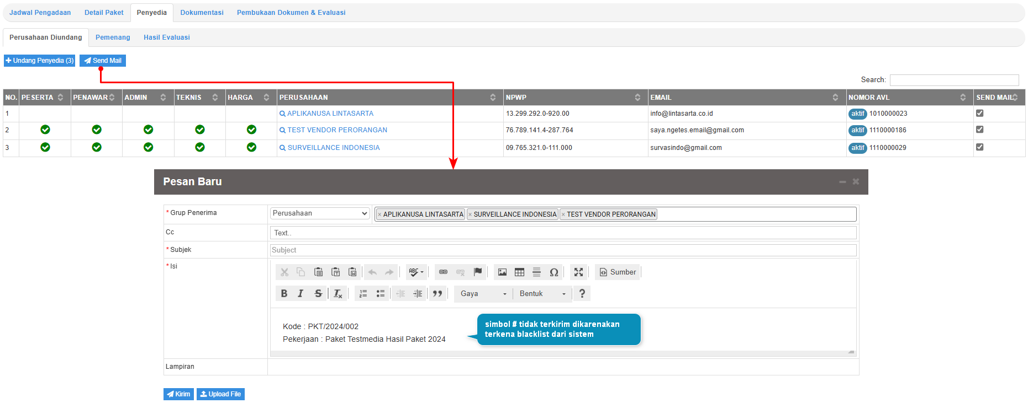Viewport: 1028px width, 403px height.
Task: Insert a bulleted list
Action: pyautogui.click(x=380, y=294)
